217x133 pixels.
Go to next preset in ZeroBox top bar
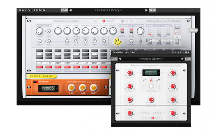[146, 10]
